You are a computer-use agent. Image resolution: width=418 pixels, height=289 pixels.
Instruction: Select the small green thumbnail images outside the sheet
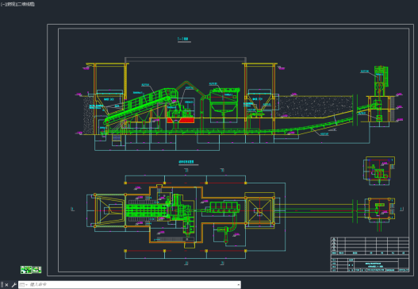pos(31,270)
